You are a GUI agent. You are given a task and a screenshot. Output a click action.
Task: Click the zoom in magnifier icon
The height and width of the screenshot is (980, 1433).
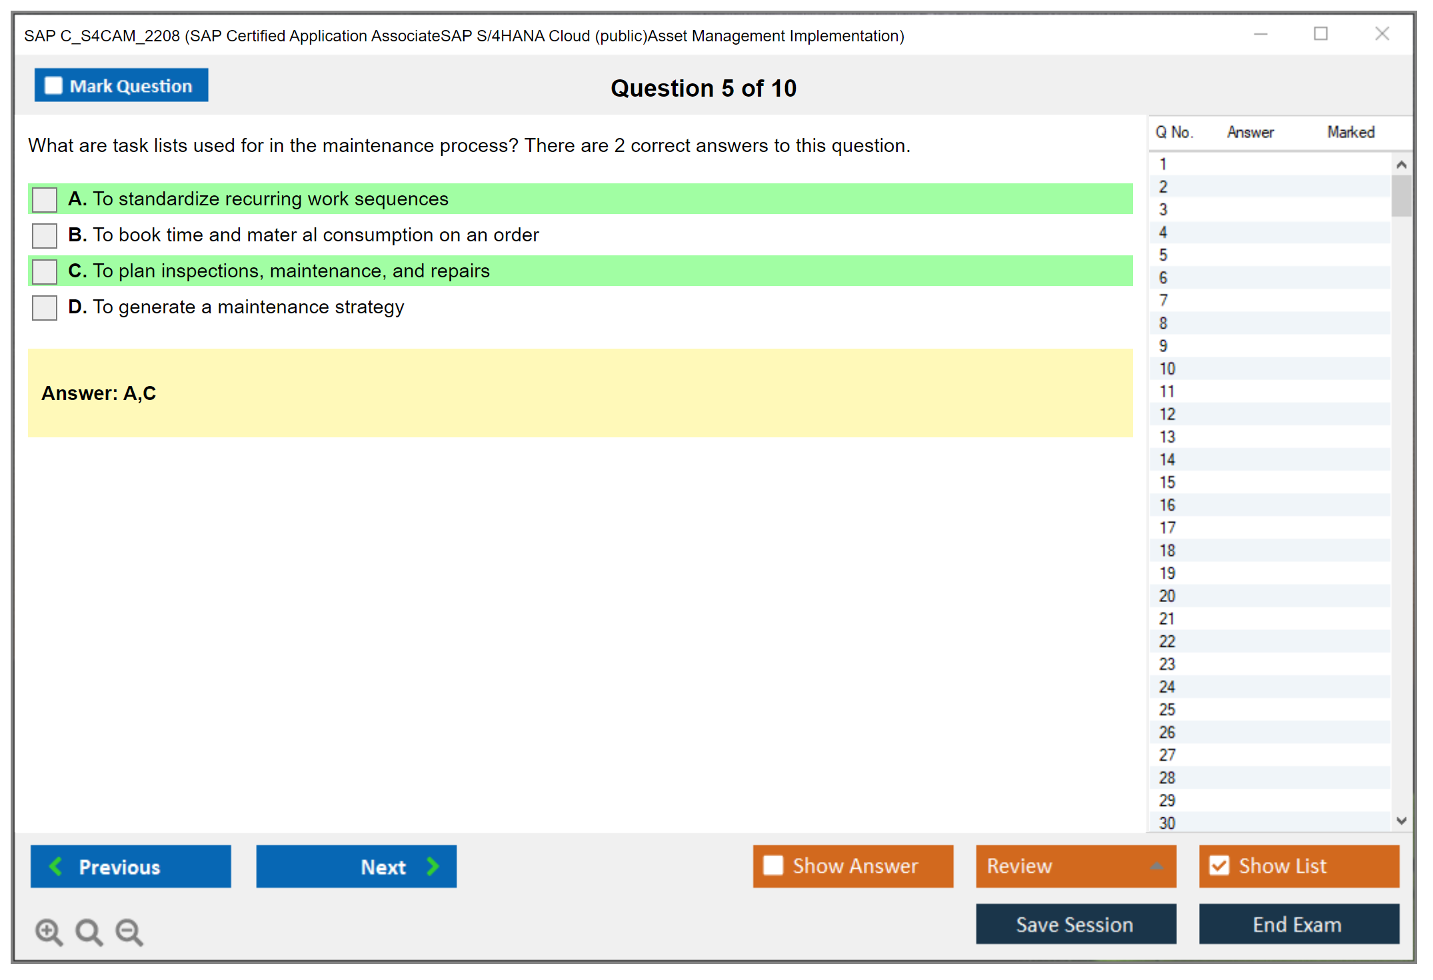point(49,931)
